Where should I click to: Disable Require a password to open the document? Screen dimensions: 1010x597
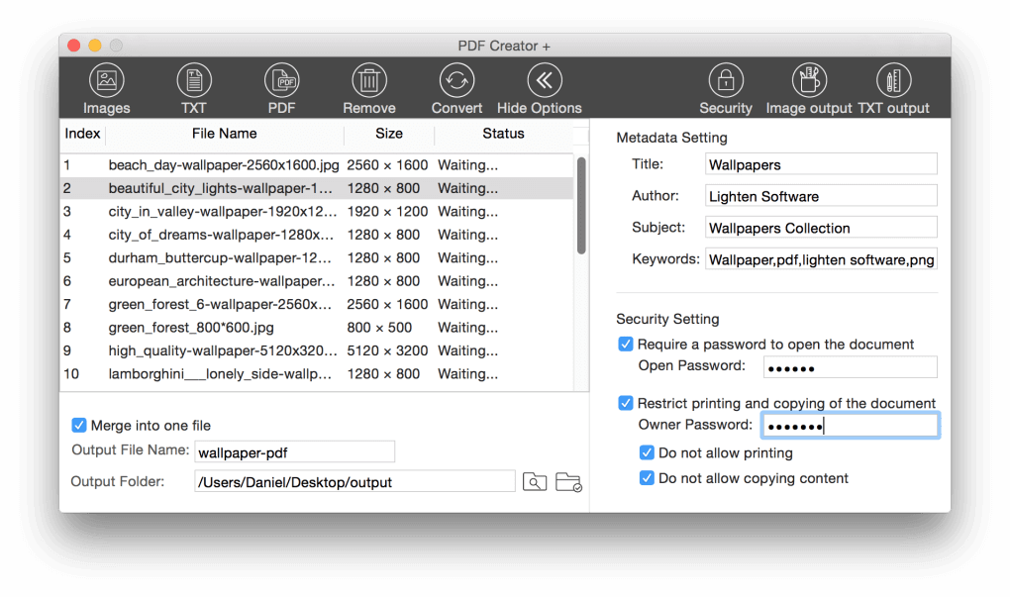tap(626, 344)
